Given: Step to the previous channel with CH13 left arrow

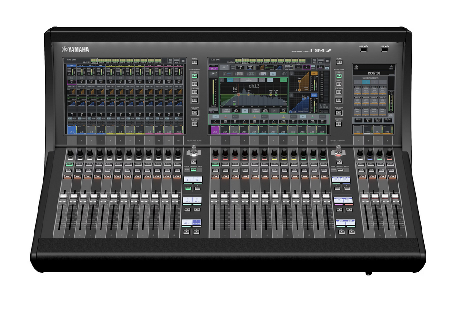Looking at the screenshot, I should click(x=210, y=66).
